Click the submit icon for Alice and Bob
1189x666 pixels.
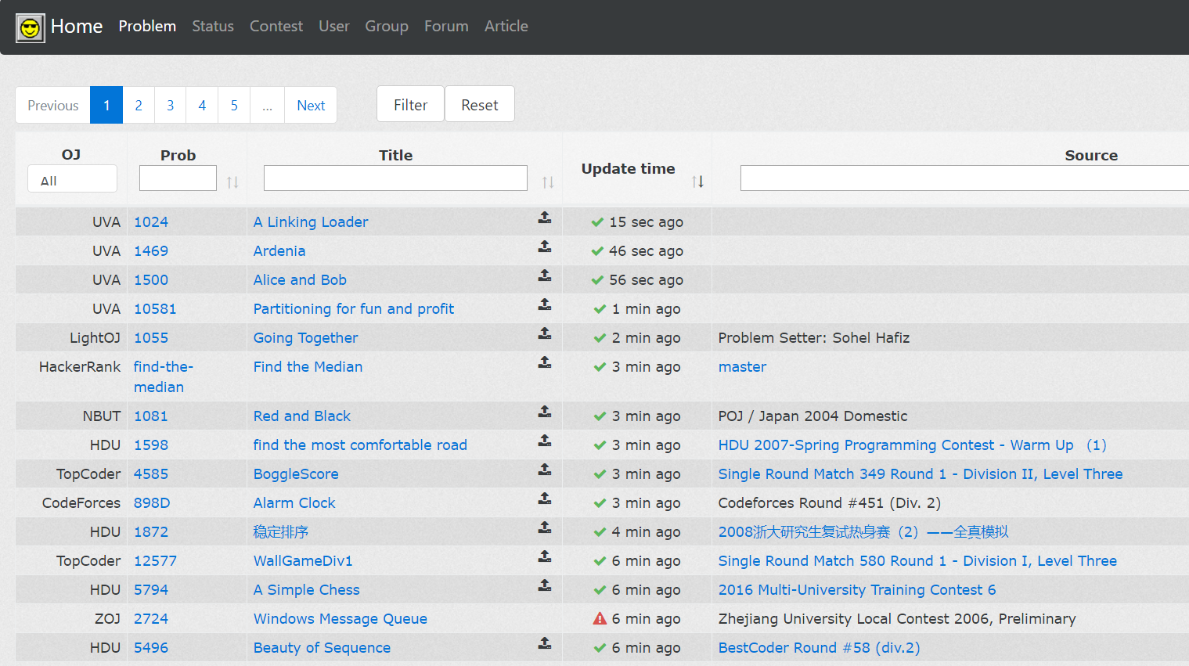545,275
